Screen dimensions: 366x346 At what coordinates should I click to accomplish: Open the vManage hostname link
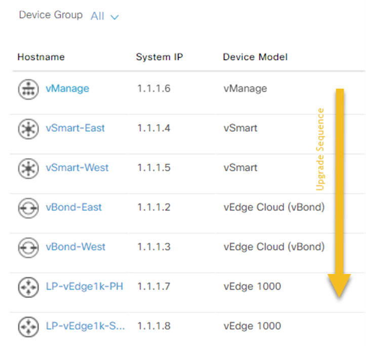click(67, 89)
